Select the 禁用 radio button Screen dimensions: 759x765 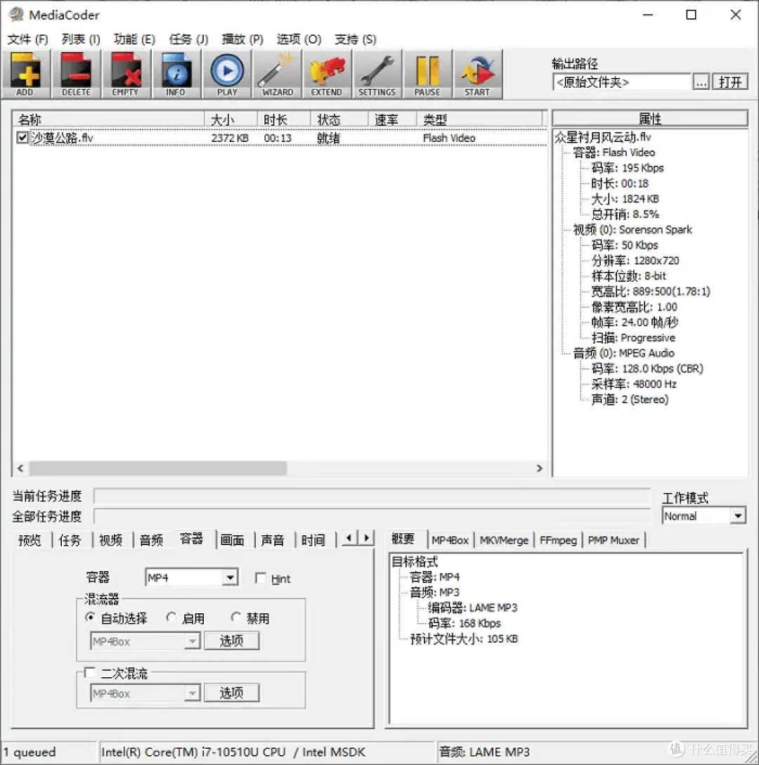[x=235, y=617]
